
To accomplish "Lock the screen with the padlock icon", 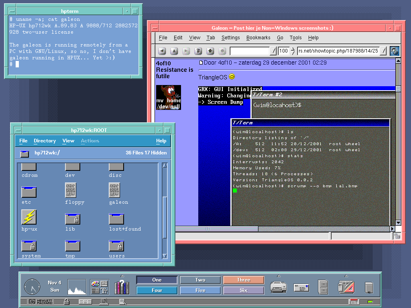I will (67, 302).
